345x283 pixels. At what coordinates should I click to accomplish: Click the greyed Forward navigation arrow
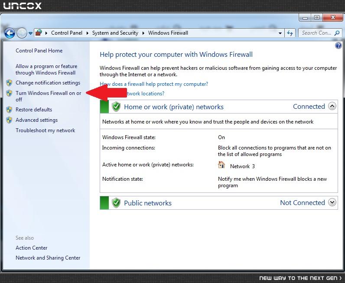pos(22,33)
